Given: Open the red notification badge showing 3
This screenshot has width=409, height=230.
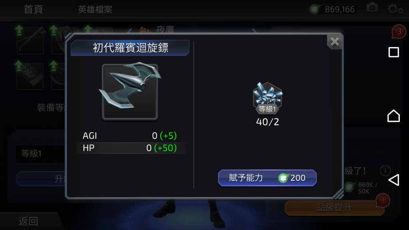Looking at the screenshot, I should (399, 32).
